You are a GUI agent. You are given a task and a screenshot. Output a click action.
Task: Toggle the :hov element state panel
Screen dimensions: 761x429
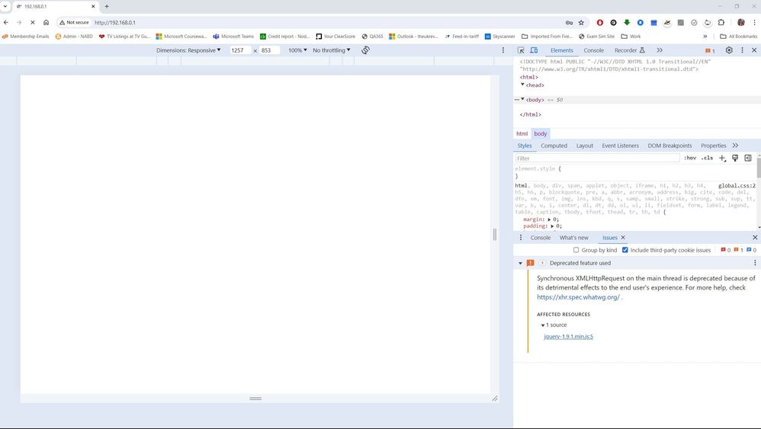click(x=690, y=158)
